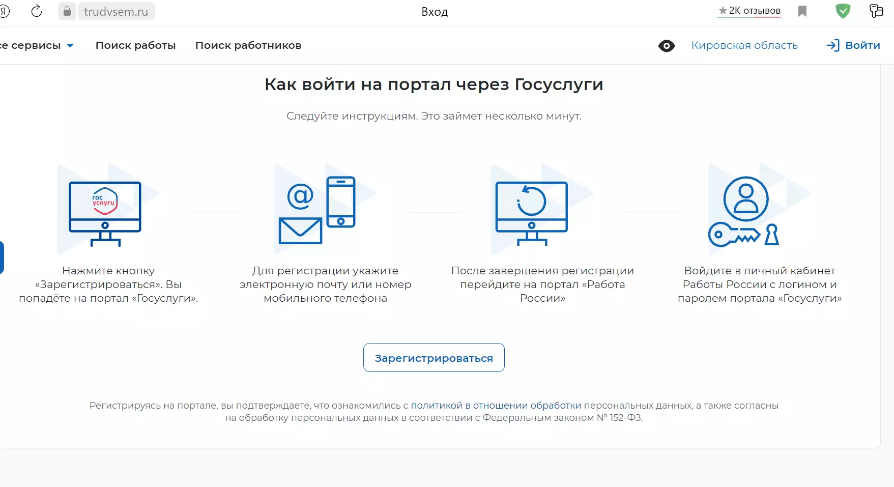The height and width of the screenshot is (487, 894).
Task: Click the green shield protection icon
Action: 843,11
